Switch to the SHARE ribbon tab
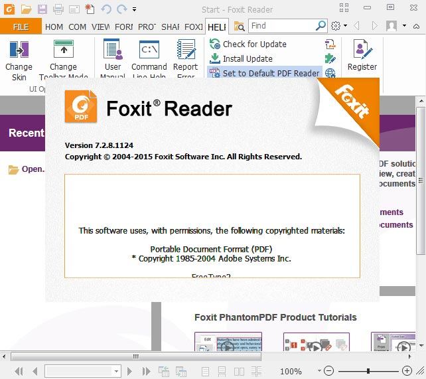 (x=171, y=27)
